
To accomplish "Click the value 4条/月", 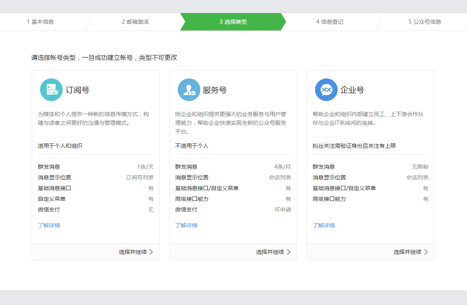I will 283,167.
